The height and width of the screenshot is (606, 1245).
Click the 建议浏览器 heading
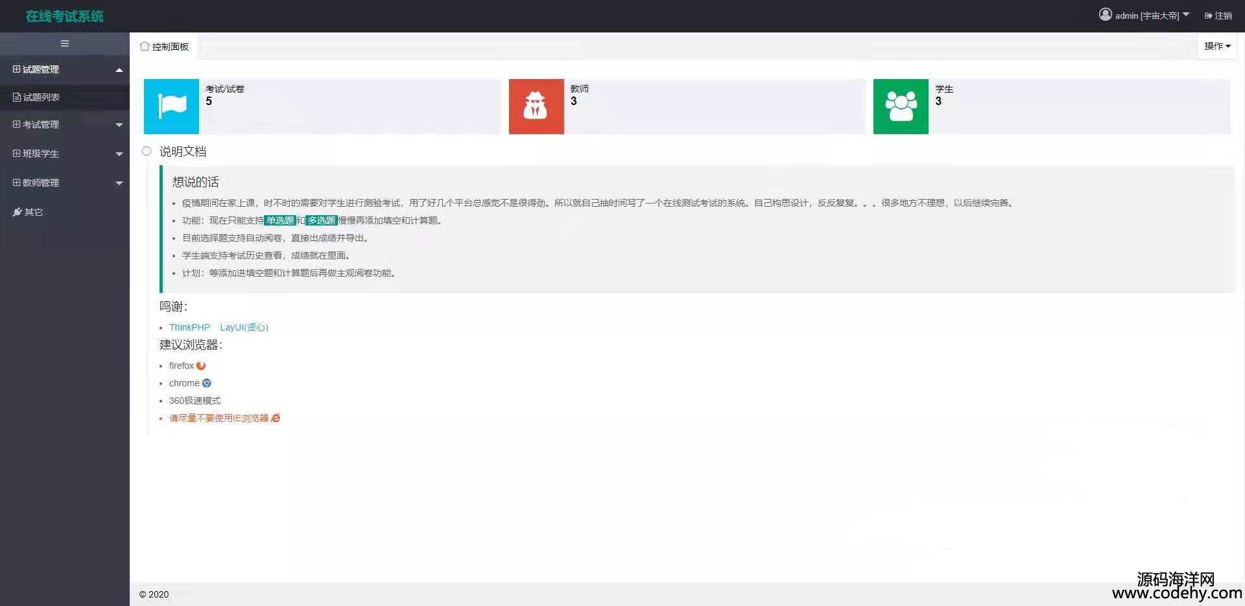coord(191,345)
